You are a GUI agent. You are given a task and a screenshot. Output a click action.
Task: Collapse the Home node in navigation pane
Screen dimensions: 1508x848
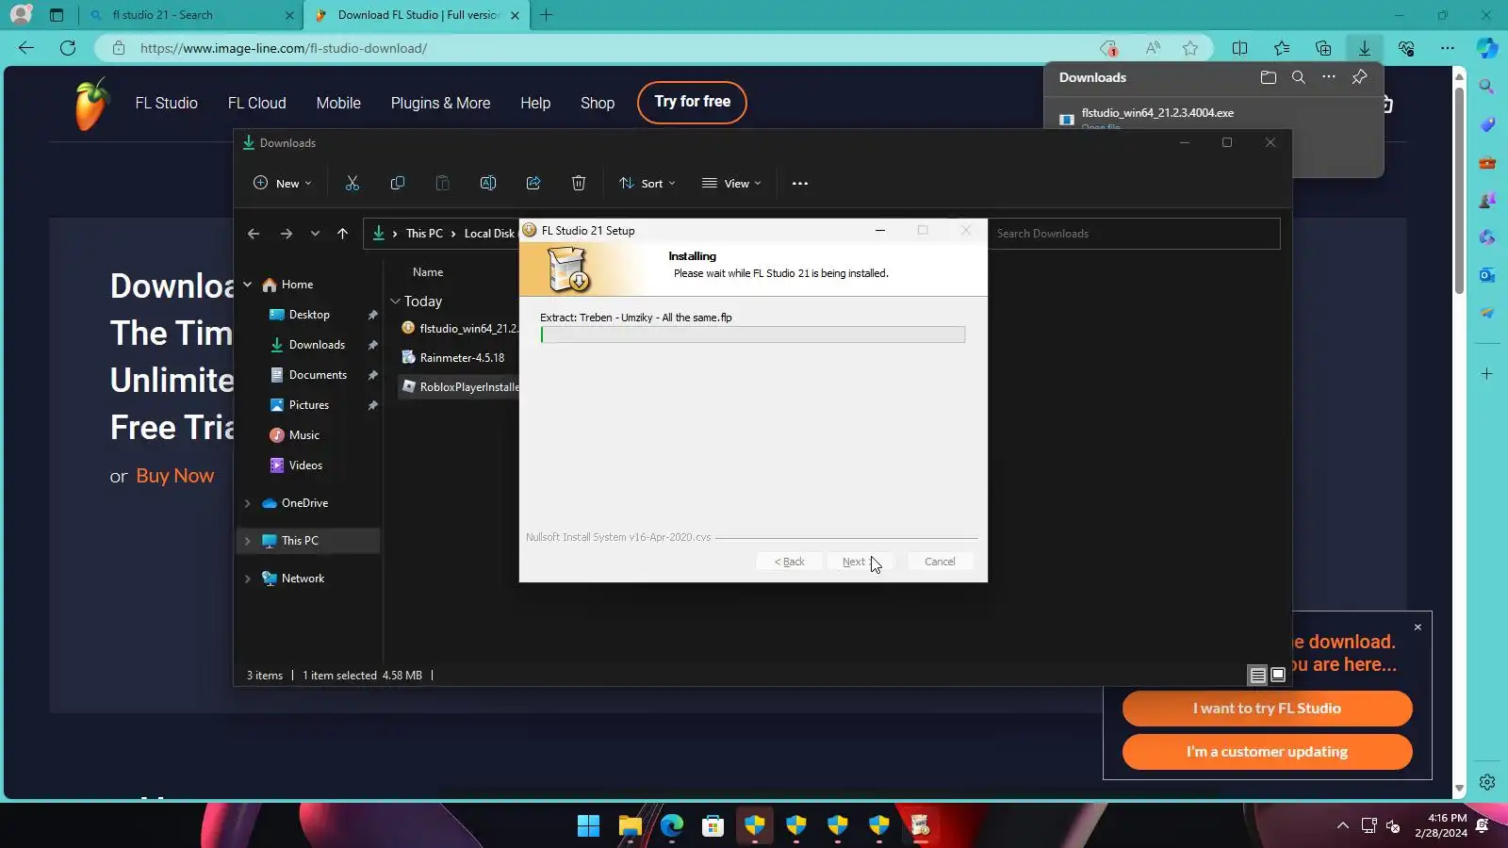248,285
